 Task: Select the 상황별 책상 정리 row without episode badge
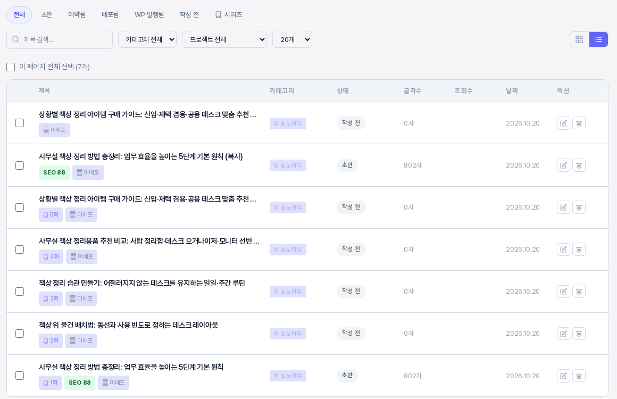tap(20, 123)
